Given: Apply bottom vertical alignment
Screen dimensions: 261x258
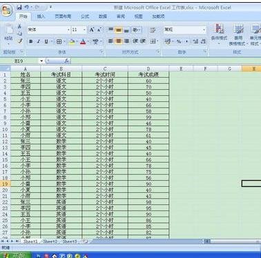Looking at the screenshot, I should click(126, 30).
